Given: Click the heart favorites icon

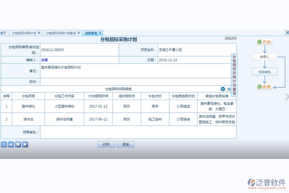Looking at the screenshot, I should (x=18, y=144).
